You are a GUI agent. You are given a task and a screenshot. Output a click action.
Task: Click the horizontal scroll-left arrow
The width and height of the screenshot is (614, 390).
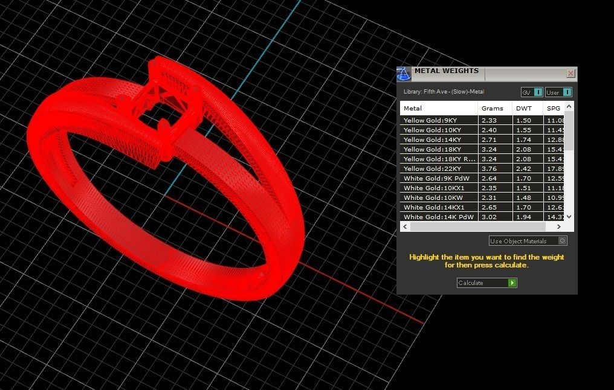click(405, 226)
